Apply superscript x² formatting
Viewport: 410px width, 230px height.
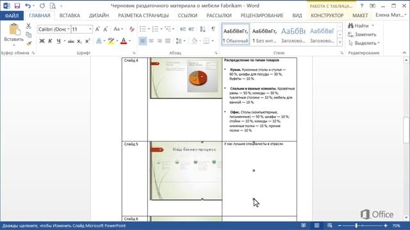click(x=88, y=41)
